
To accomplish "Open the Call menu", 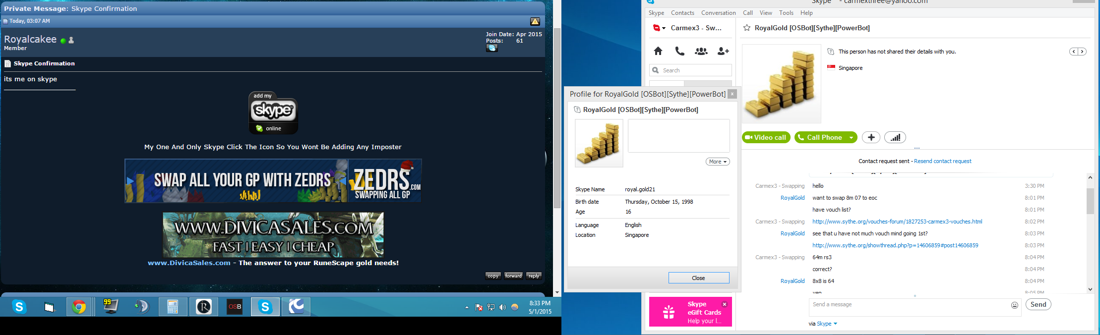I will coord(748,13).
